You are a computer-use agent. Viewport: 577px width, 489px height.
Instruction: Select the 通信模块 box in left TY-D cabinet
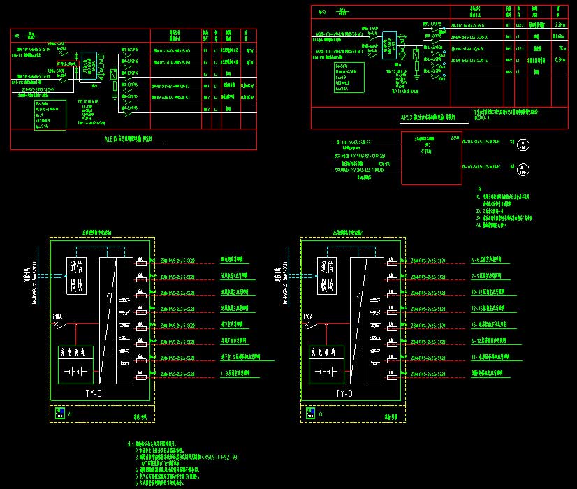pyautogui.click(x=77, y=276)
